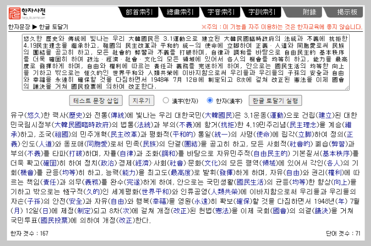
Task: Click the 團結 hanja link
Action: tap(191, 144)
